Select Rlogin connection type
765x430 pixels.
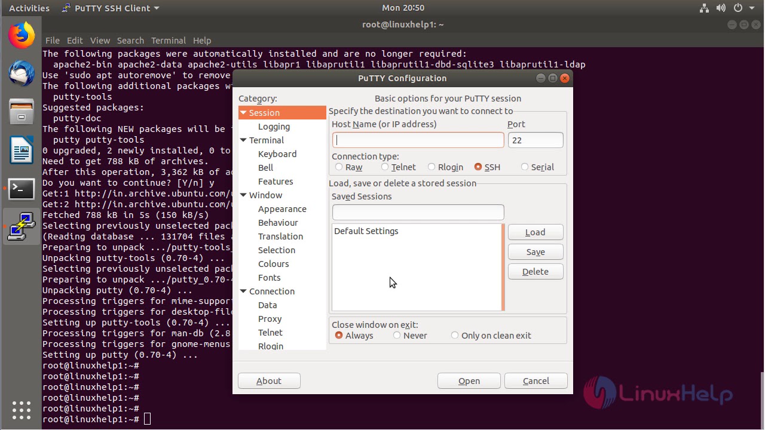[x=432, y=167]
